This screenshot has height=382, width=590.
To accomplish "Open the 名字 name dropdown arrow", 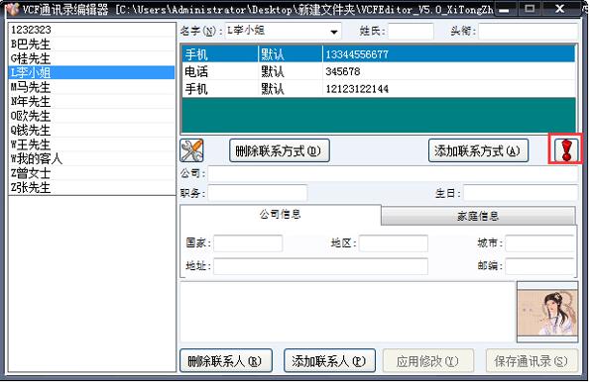I will (x=334, y=32).
